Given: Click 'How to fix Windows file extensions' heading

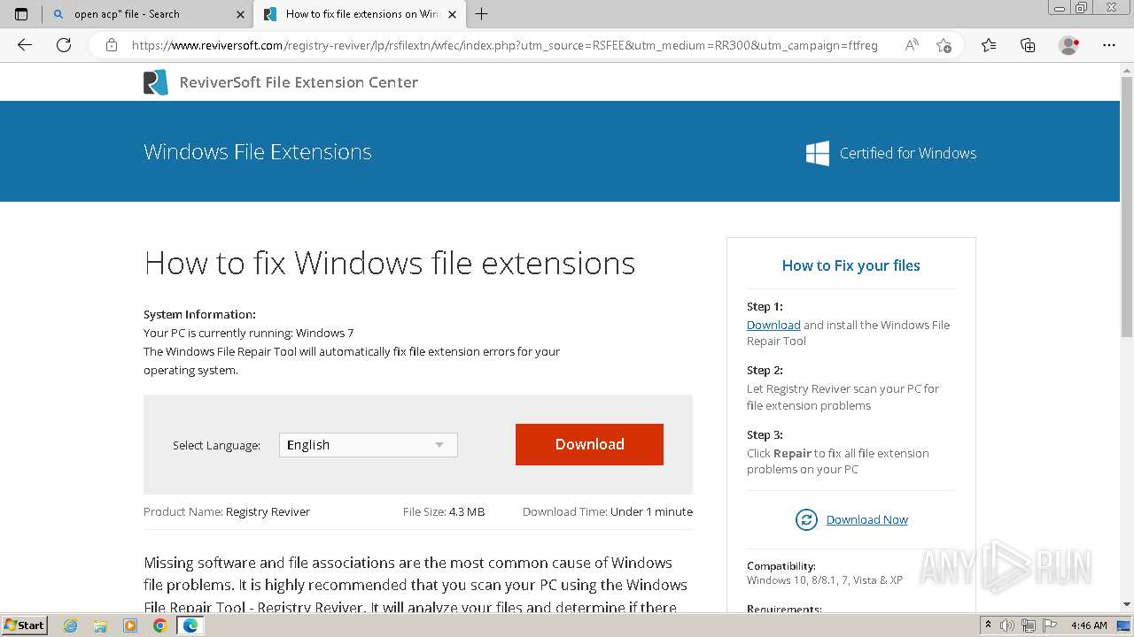Looking at the screenshot, I should (x=390, y=263).
